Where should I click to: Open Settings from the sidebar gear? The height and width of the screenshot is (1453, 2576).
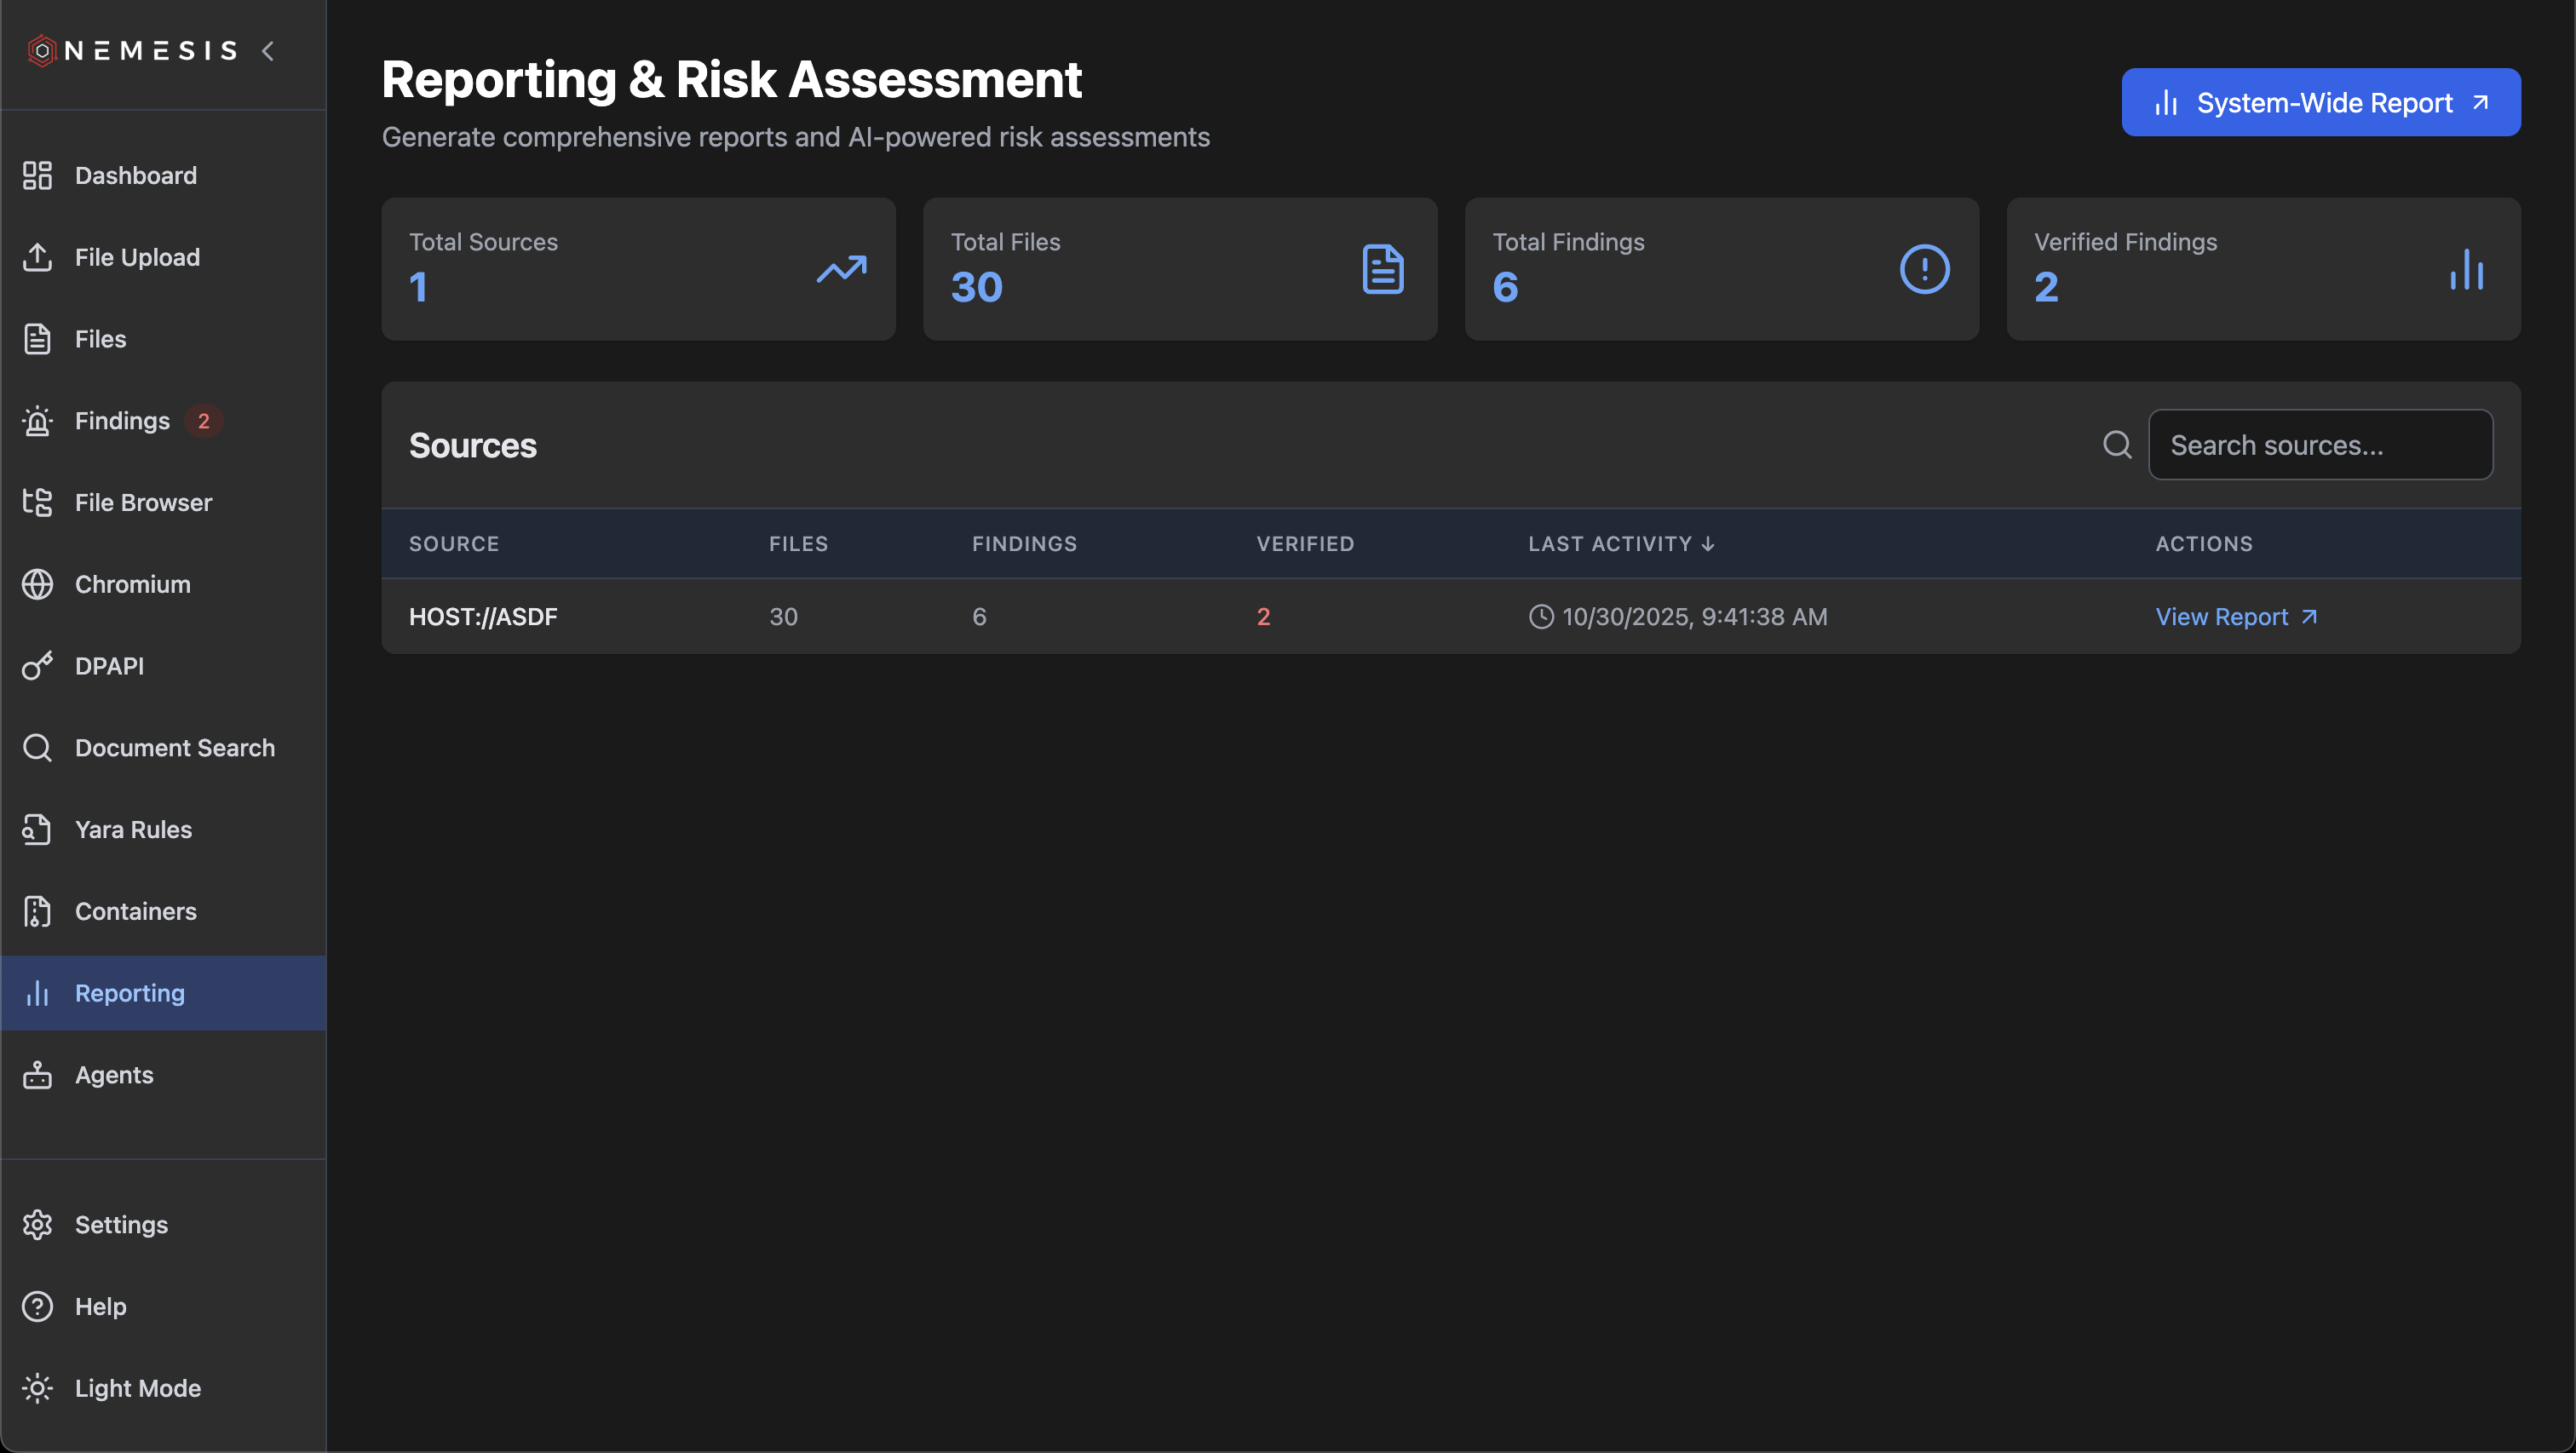(x=121, y=1224)
